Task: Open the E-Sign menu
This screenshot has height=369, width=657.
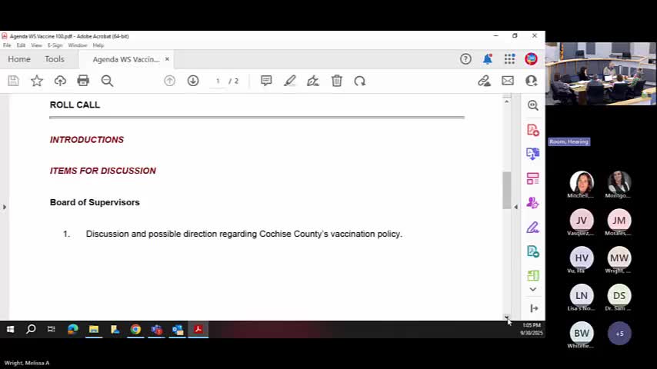Action: point(55,45)
